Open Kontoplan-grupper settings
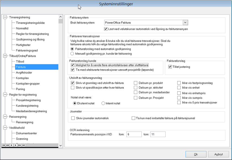 click(28, 84)
